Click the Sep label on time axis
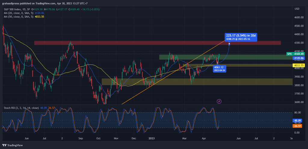Screen dimensions: 308x149 [x=81, y=139]
